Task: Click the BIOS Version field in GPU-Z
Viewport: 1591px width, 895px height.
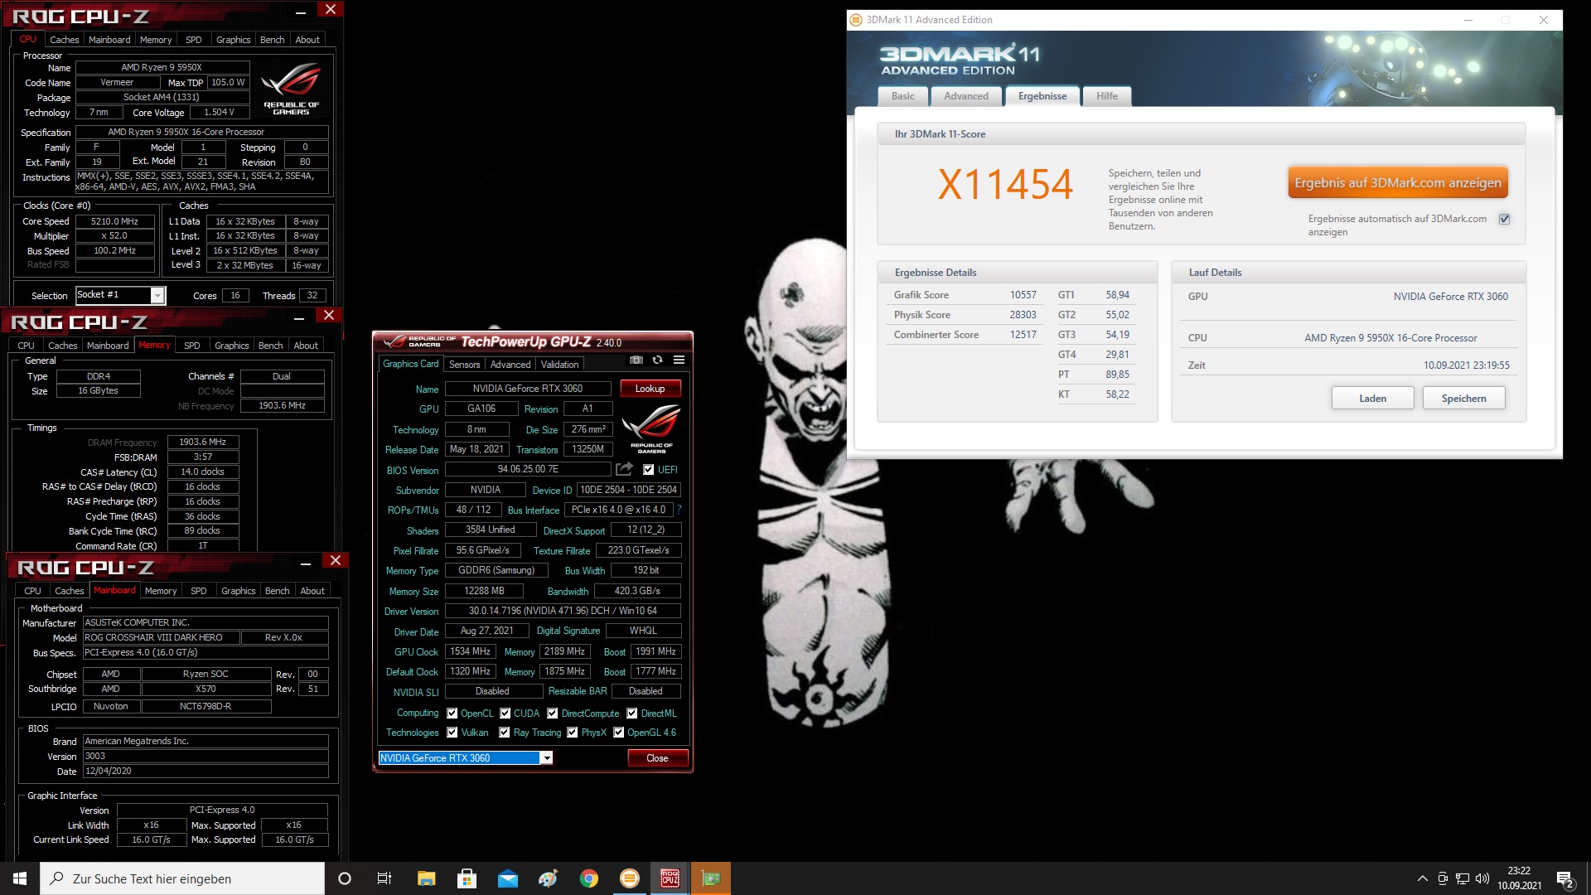Action: pos(528,469)
